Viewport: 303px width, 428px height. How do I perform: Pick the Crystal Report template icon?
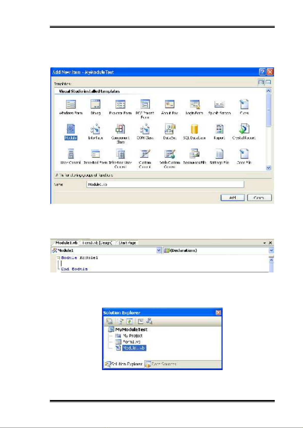click(x=244, y=129)
